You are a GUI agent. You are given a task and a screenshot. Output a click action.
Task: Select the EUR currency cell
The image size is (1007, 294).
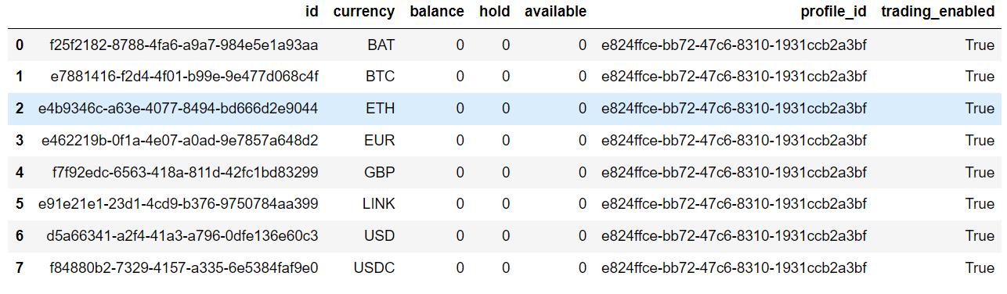pos(381,141)
